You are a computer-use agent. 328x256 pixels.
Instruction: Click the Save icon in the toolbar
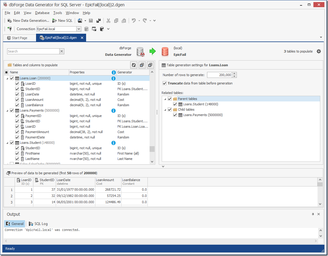(91, 21)
